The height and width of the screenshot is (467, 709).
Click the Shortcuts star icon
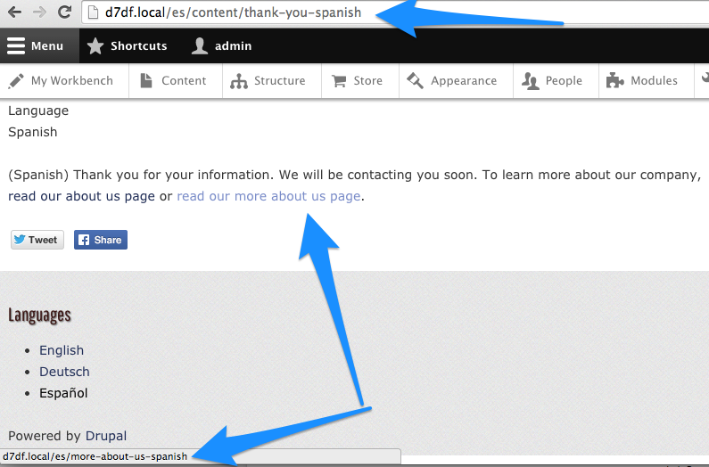point(95,45)
